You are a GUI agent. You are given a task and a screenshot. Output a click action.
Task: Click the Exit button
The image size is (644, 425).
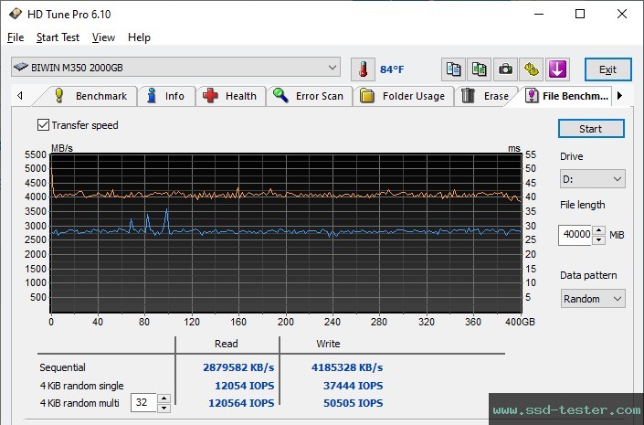(x=607, y=69)
